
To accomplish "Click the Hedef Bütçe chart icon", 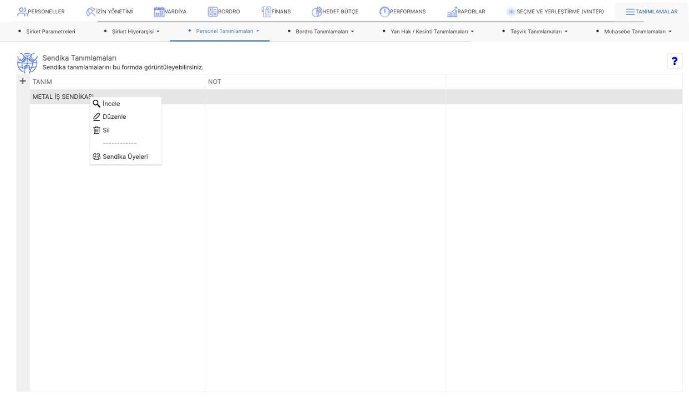I will point(317,12).
